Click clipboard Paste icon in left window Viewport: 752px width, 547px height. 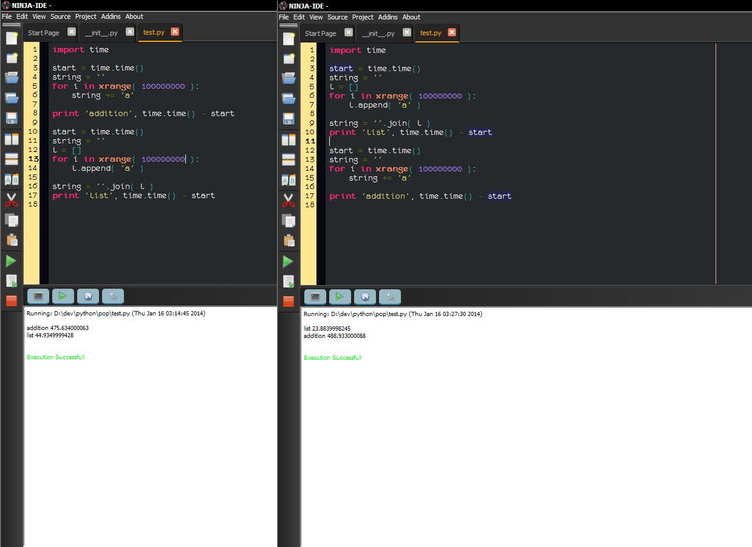12,240
